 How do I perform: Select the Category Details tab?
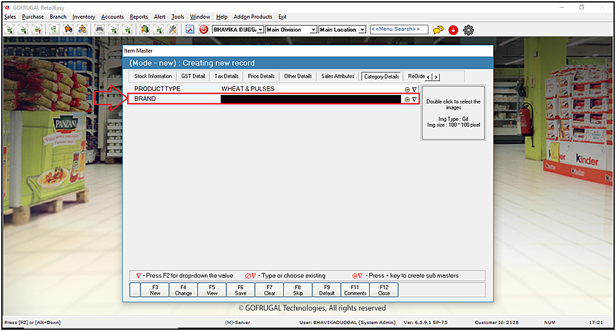pos(381,77)
